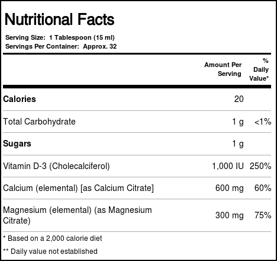Click the Total Carbohydrate <1% value
Viewport: 277px width, 261px height.
[x=263, y=122]
